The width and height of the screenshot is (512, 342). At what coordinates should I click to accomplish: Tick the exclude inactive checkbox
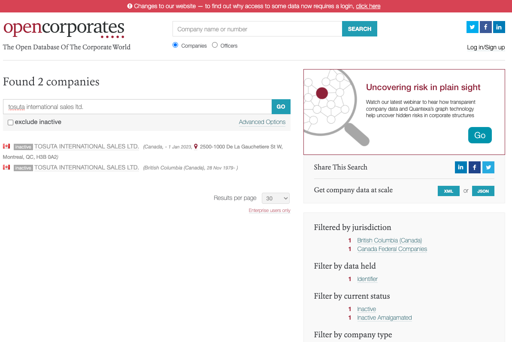pos(10,122)
